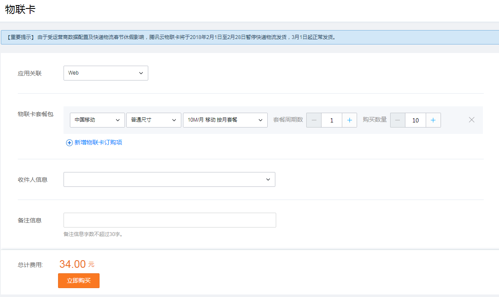The width and height of the screenshot is (499, 297).
Task: Click the 物联卡套餐包 label
Action: tap(36, 114)
